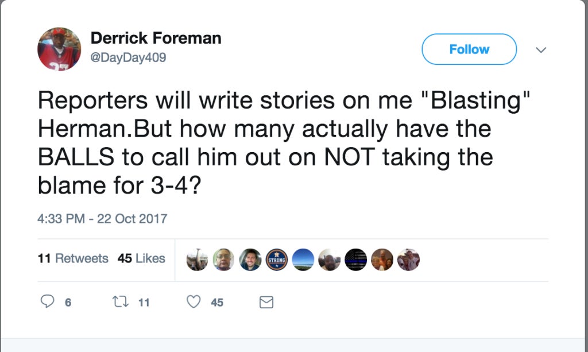Like the tweet with the heart icon
Viewport: 588px width, 352px height.
click(x=194, y=301)
